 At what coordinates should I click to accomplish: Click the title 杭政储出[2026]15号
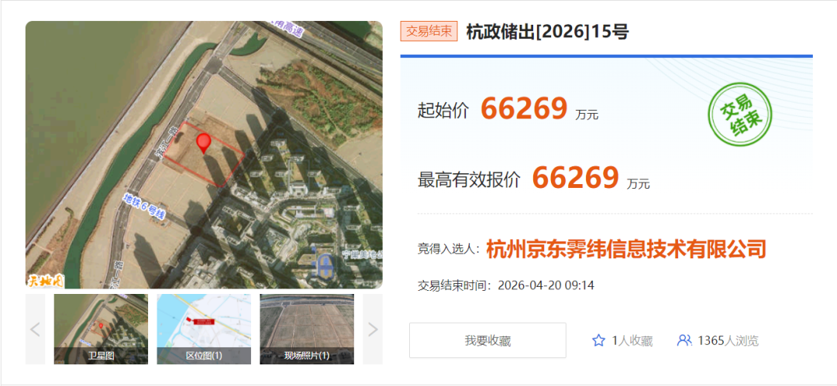(548, 32)
